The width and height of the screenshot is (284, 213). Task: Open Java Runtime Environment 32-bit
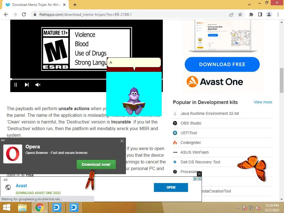pyautogui.click(x=210, y=113)
